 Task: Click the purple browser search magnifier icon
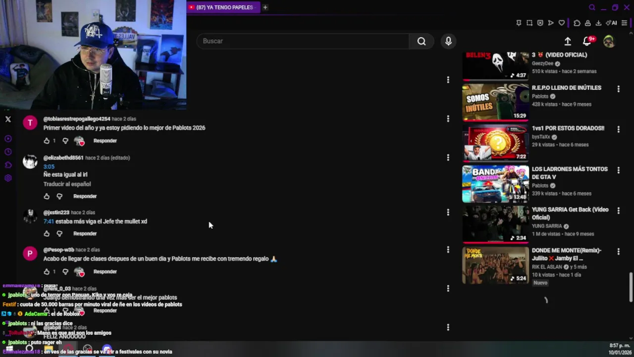pos(592,7)
